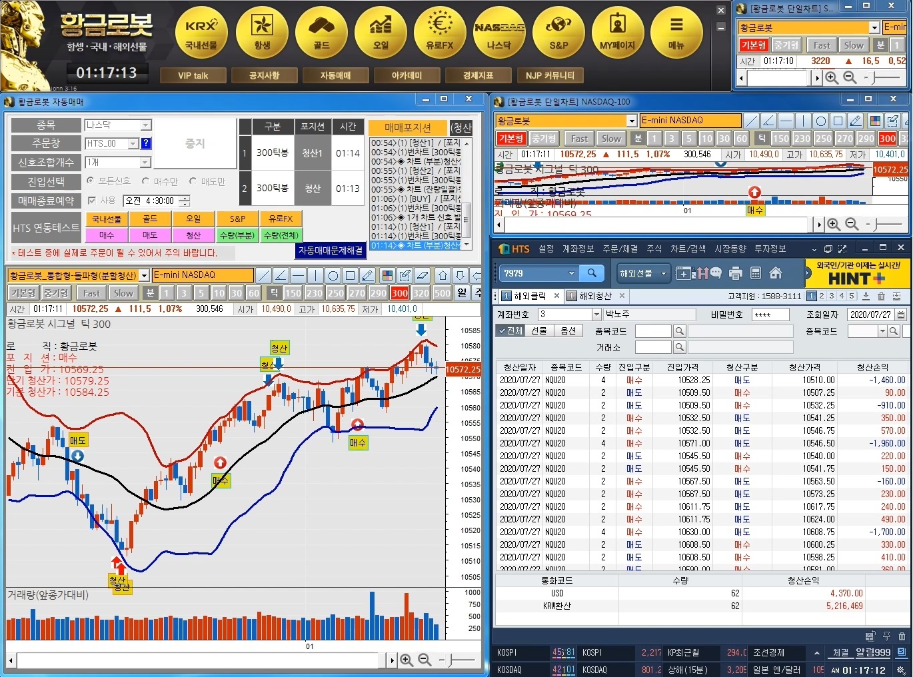Toggle 중기형 mode in main chart
The image size is (913, 677).
(x=55, y=293)
